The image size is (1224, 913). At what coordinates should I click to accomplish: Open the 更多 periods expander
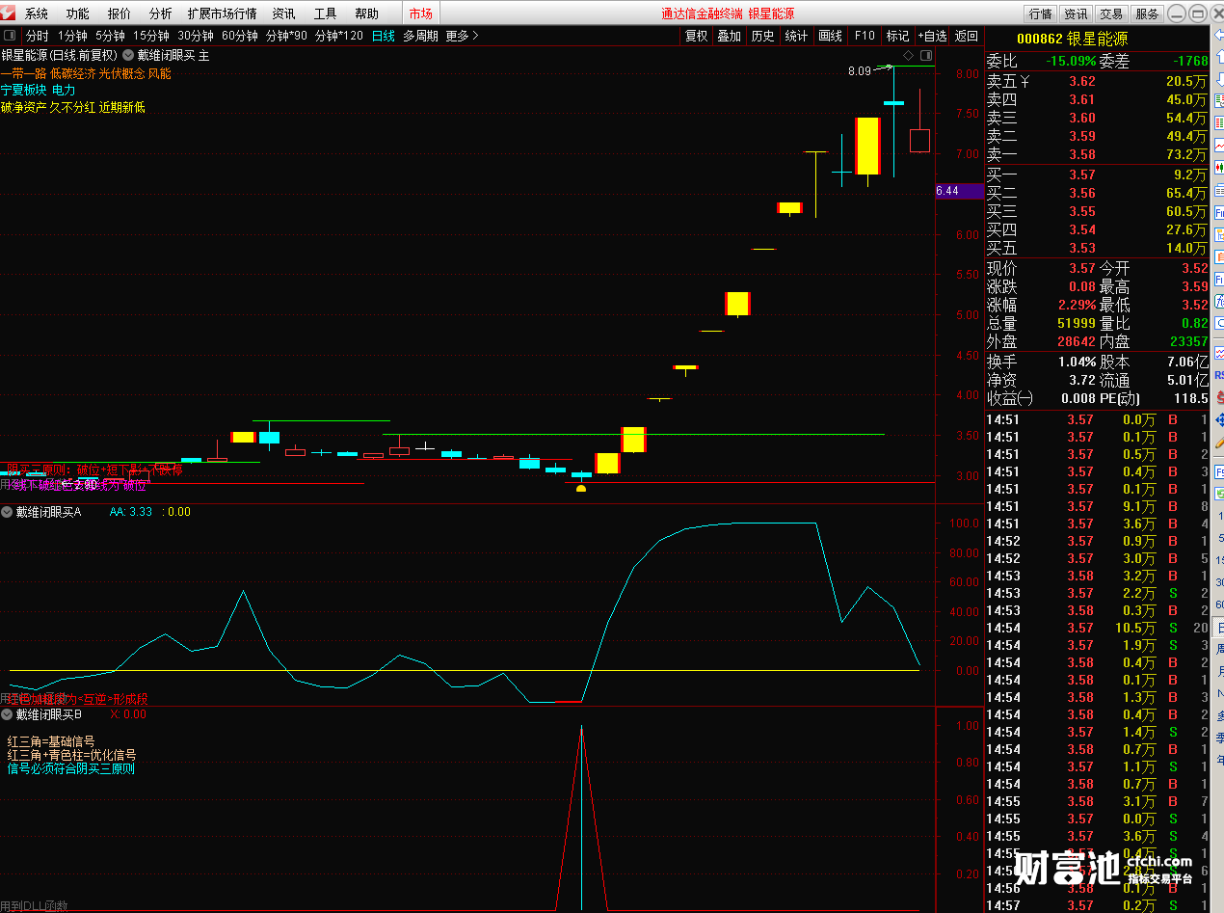click(462, 36)
